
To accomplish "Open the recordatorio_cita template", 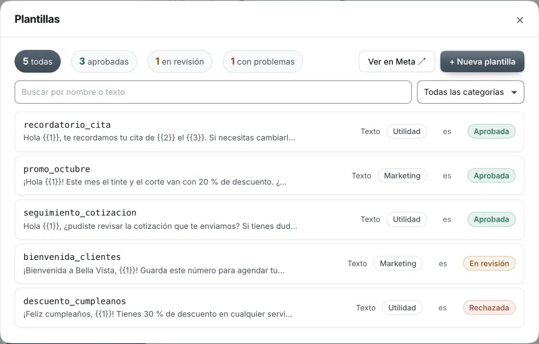I will point(269,131).
